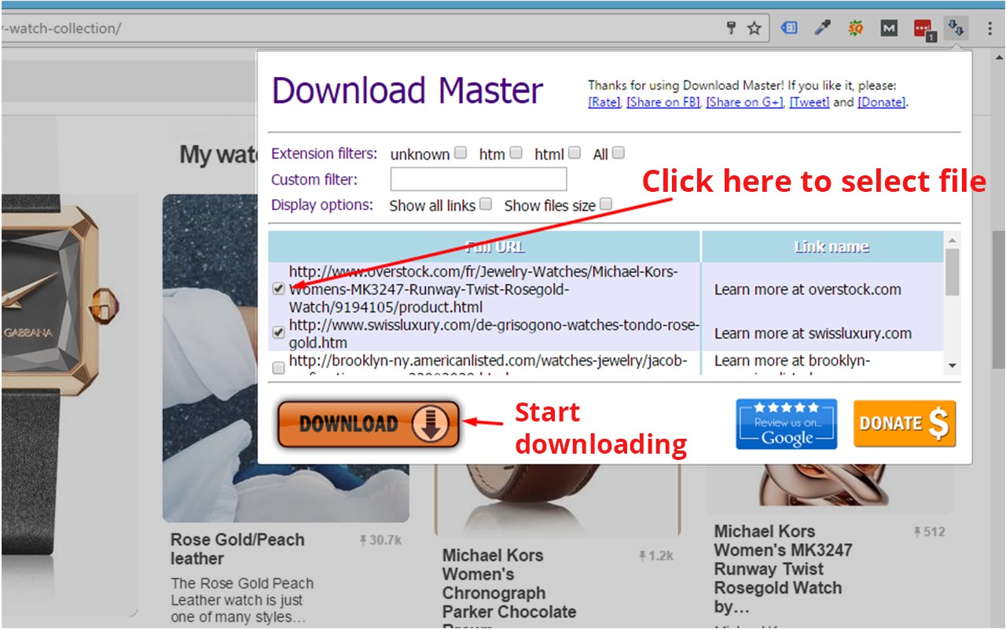Viewport: 1006px width, 629px height.
Task: Open the [Donate] text link
Action: coord(881,102)
